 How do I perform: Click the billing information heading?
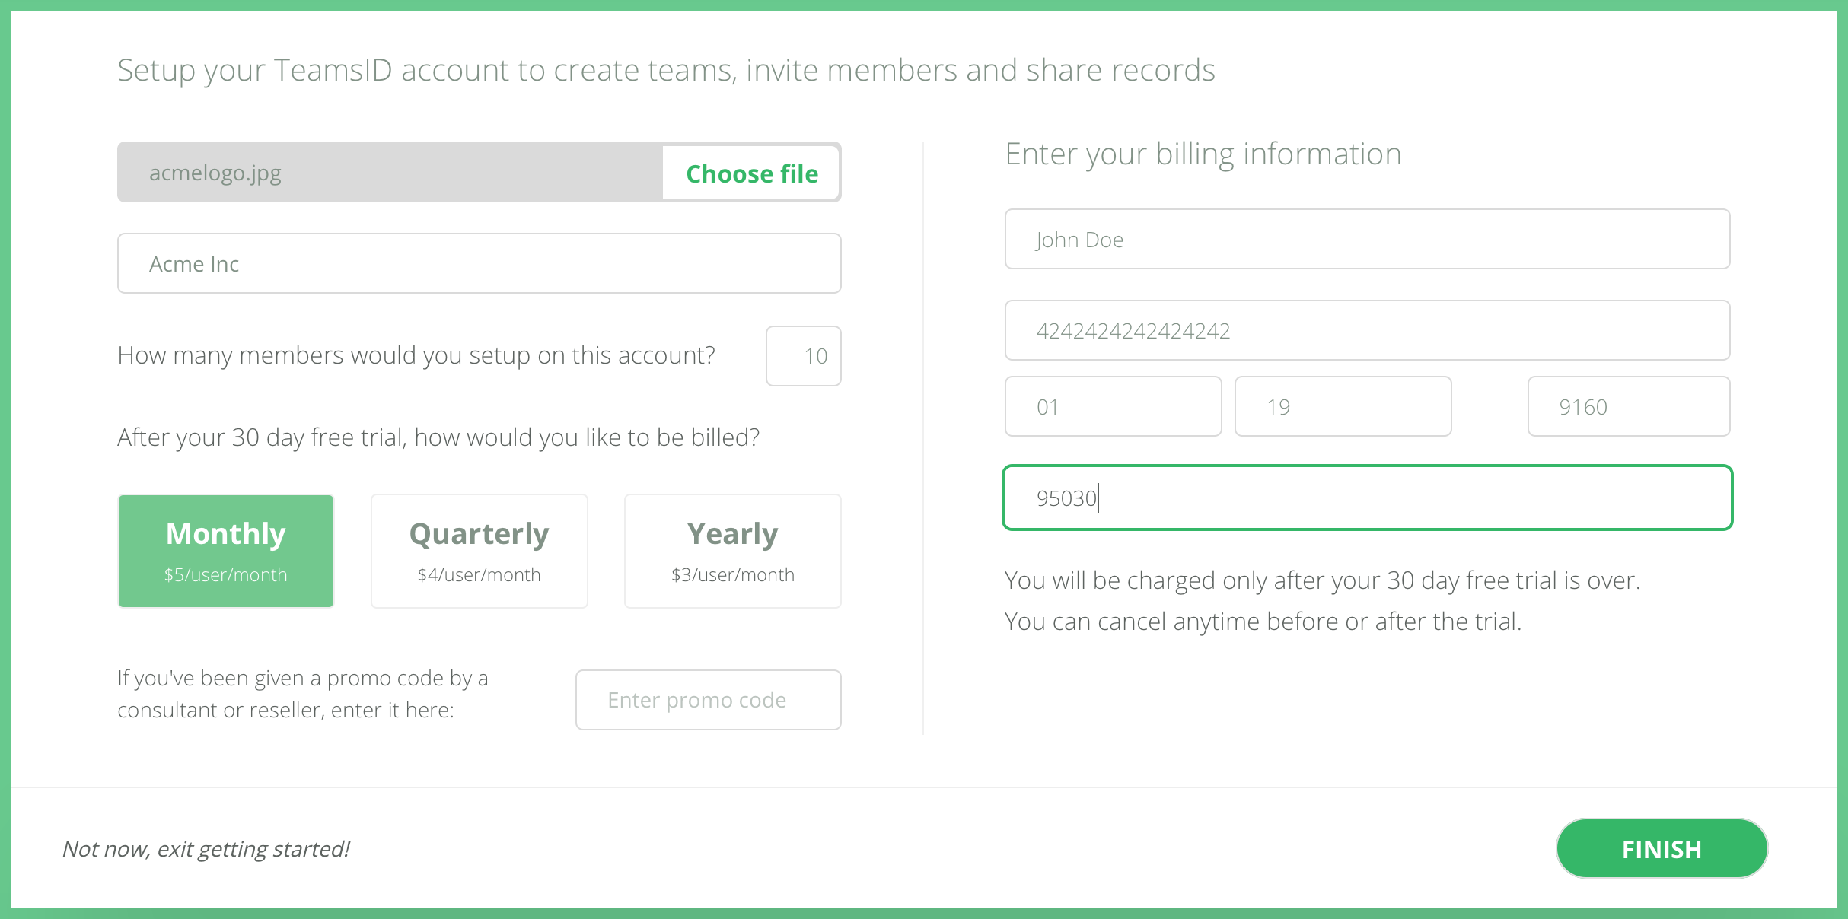1203,154
